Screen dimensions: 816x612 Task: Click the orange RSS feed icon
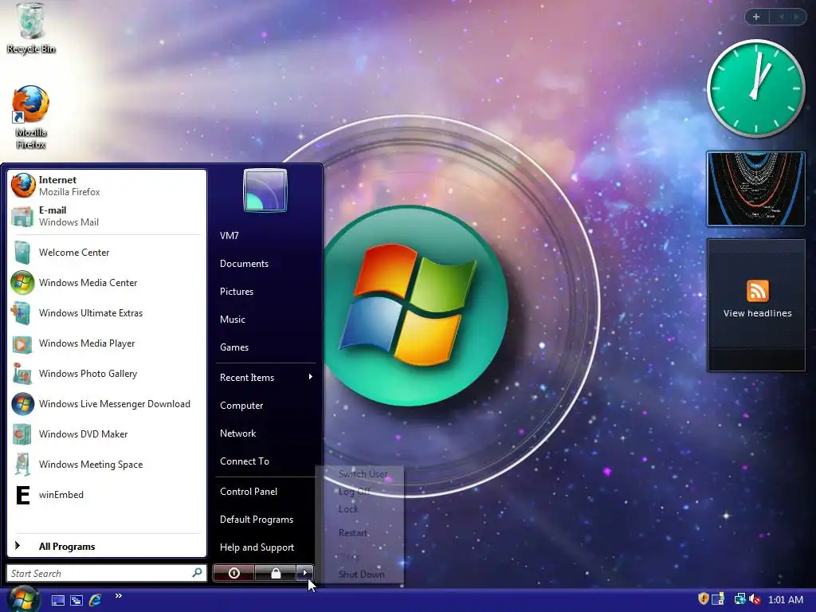pyautogui.click(x=757, y=291)
